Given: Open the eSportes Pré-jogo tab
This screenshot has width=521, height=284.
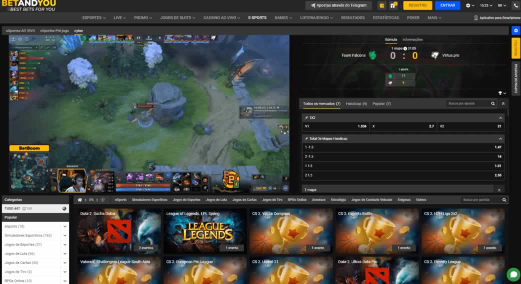Looking at the screenshot, I should (x=55, y=30).
